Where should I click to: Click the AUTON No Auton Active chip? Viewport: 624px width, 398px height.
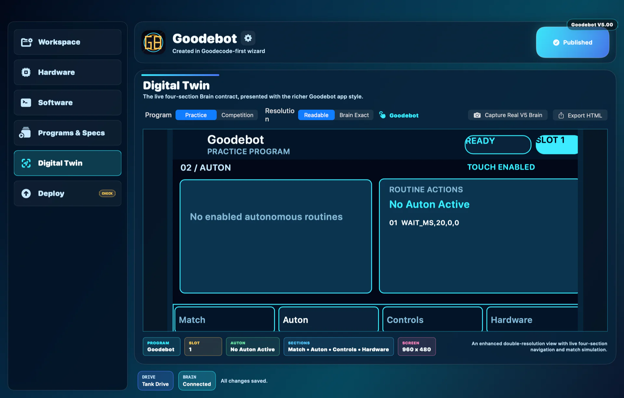pos(253,346)
